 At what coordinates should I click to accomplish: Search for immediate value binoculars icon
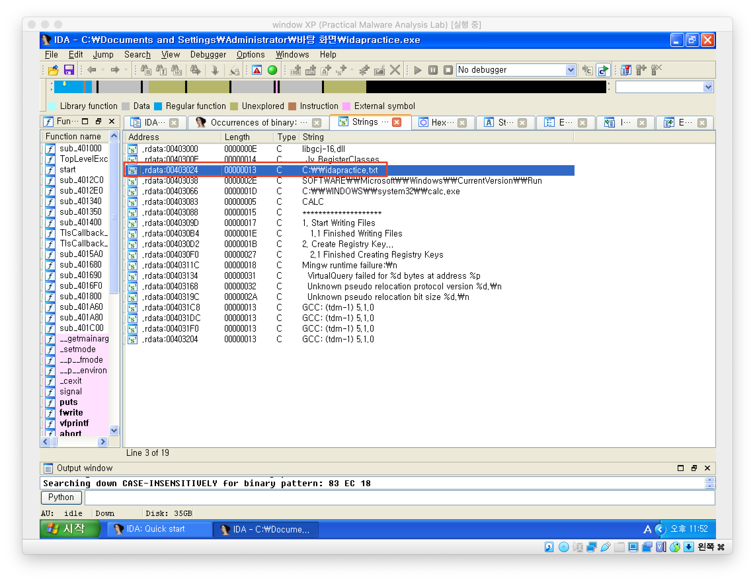[x=145, y=70]
